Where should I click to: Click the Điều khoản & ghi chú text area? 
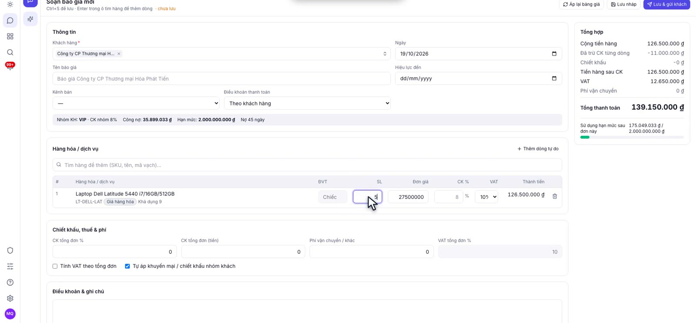307,311
